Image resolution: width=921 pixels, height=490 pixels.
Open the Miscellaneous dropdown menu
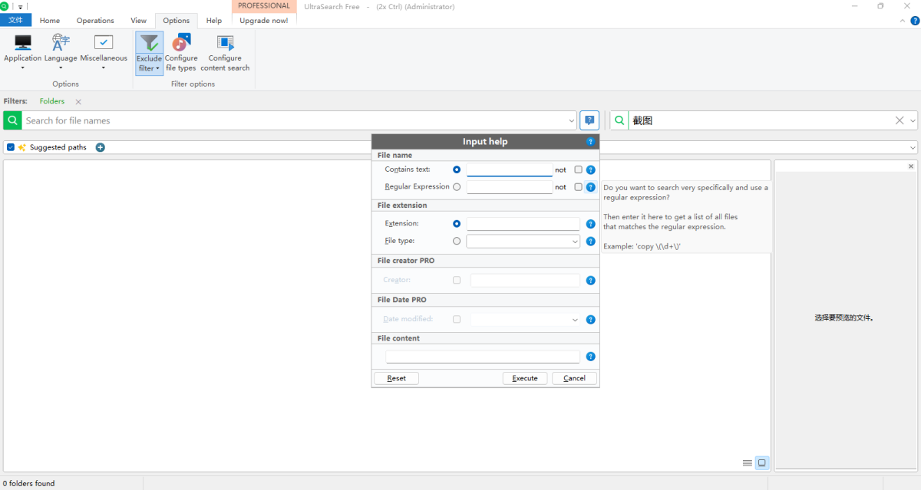[104, 67]
